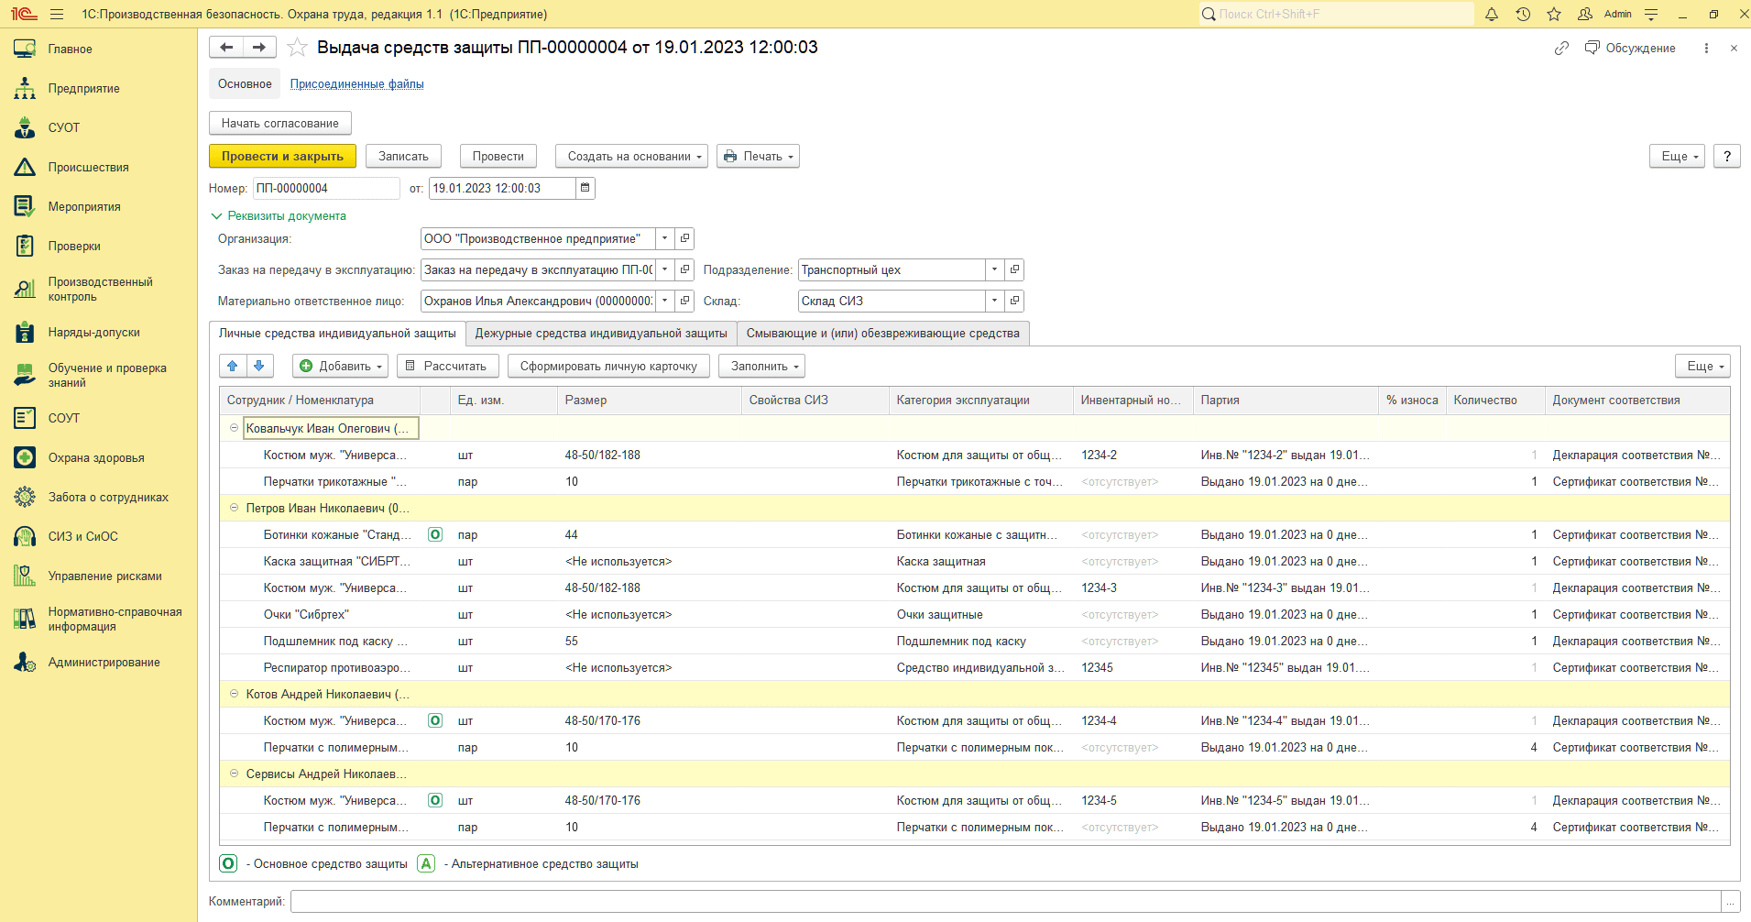Open Заполнить dropdown button
The height and width of the screenshot is (922, 1751).
[761, 366]
